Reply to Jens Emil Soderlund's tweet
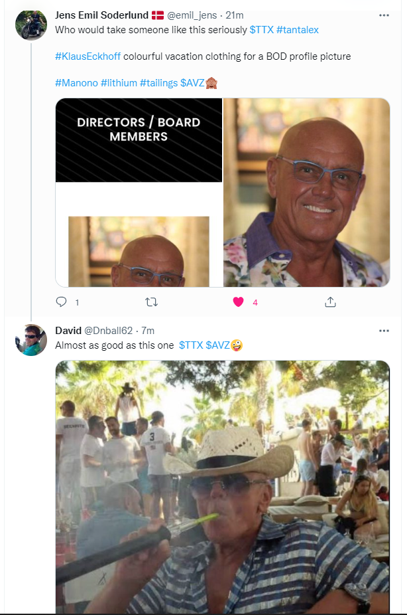 click(62, 302)
